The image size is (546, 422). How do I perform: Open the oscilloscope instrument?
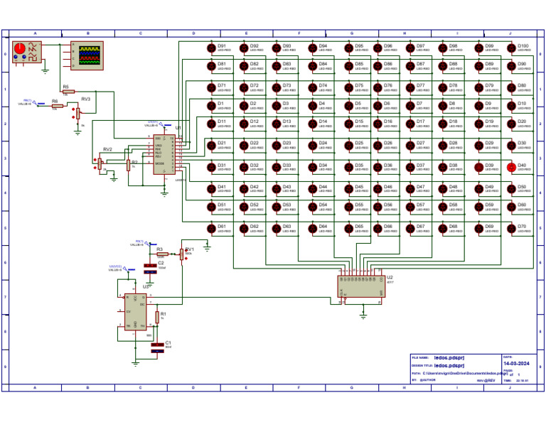pyautogui.click(x=87, y=55)
